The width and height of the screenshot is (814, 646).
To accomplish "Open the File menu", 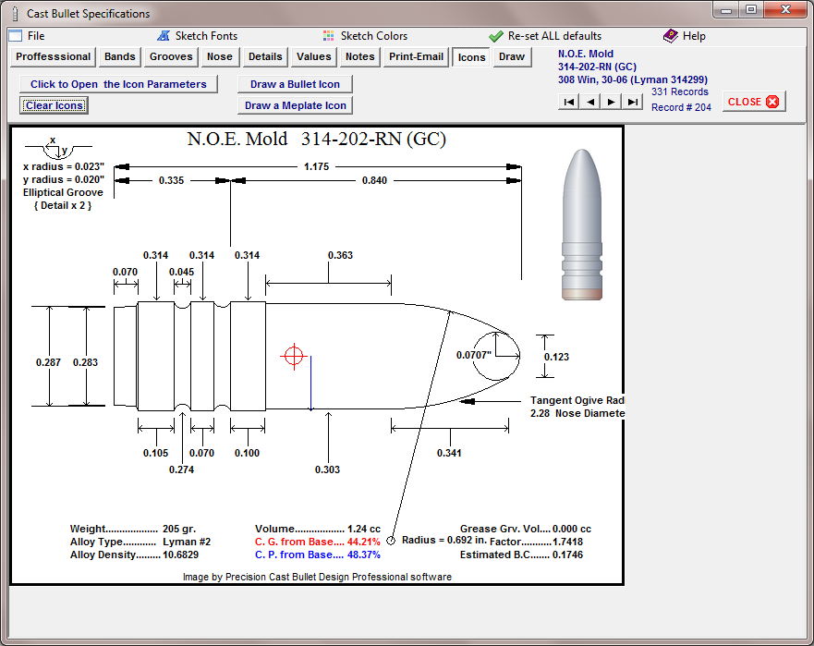I will pyautogui.click(x=36, y=36).
